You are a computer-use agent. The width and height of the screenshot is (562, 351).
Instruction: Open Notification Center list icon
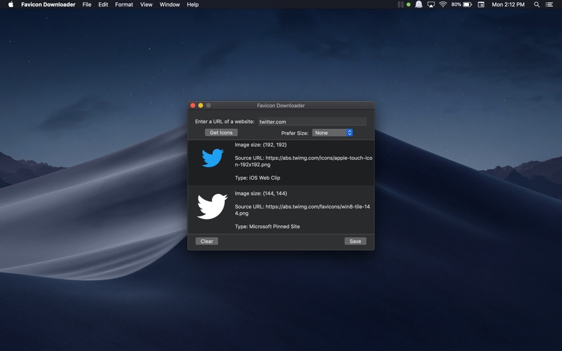point(549,4)
